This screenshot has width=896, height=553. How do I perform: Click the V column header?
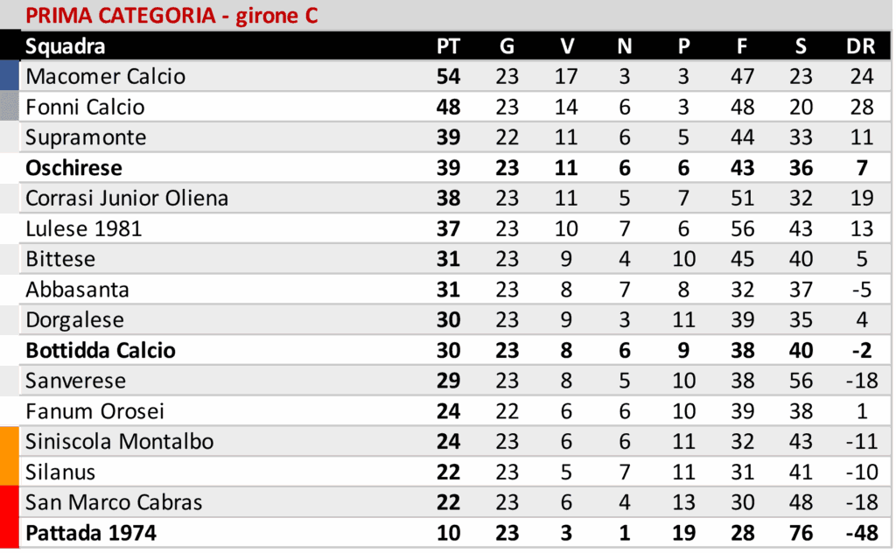[x=567, y=47]
